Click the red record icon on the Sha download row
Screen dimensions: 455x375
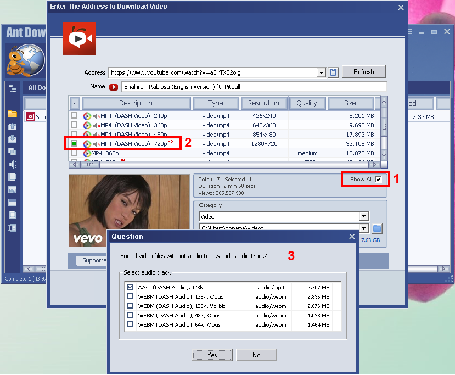pos(30,117)
